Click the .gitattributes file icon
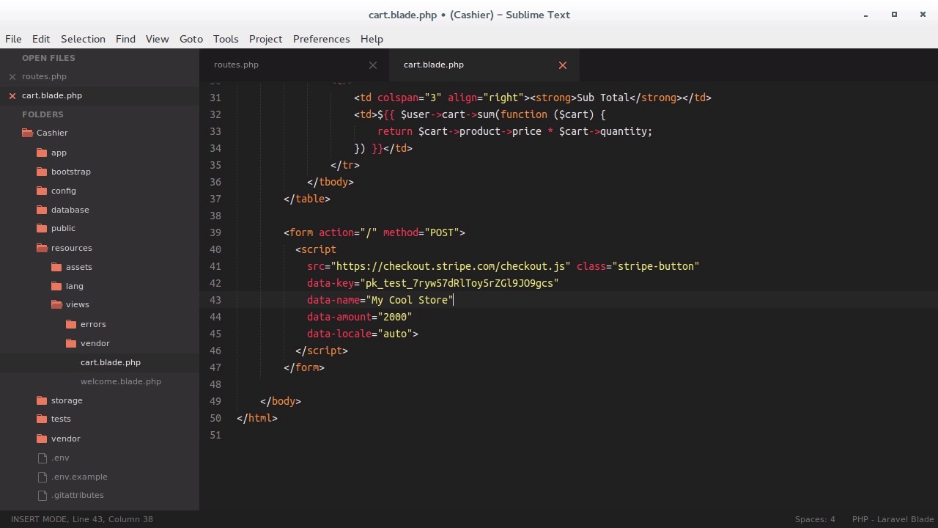The width and height of the screenshot is (938, 528). click(42, 495)
